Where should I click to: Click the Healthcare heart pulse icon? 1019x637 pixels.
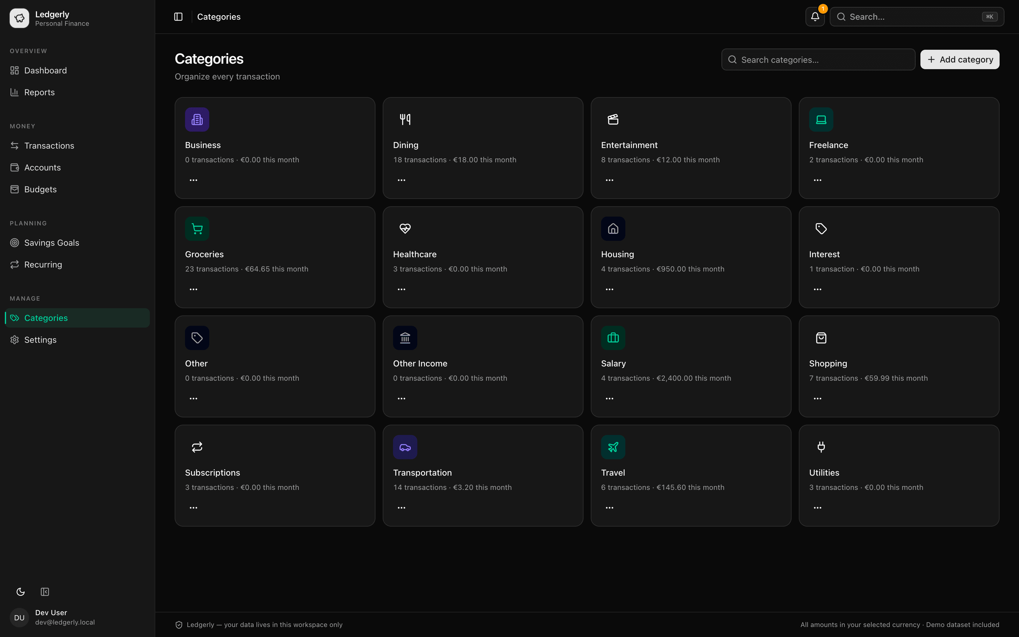tap(405, 229)
